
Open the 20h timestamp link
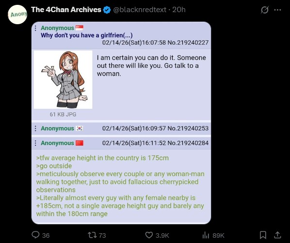click(178, 10)
